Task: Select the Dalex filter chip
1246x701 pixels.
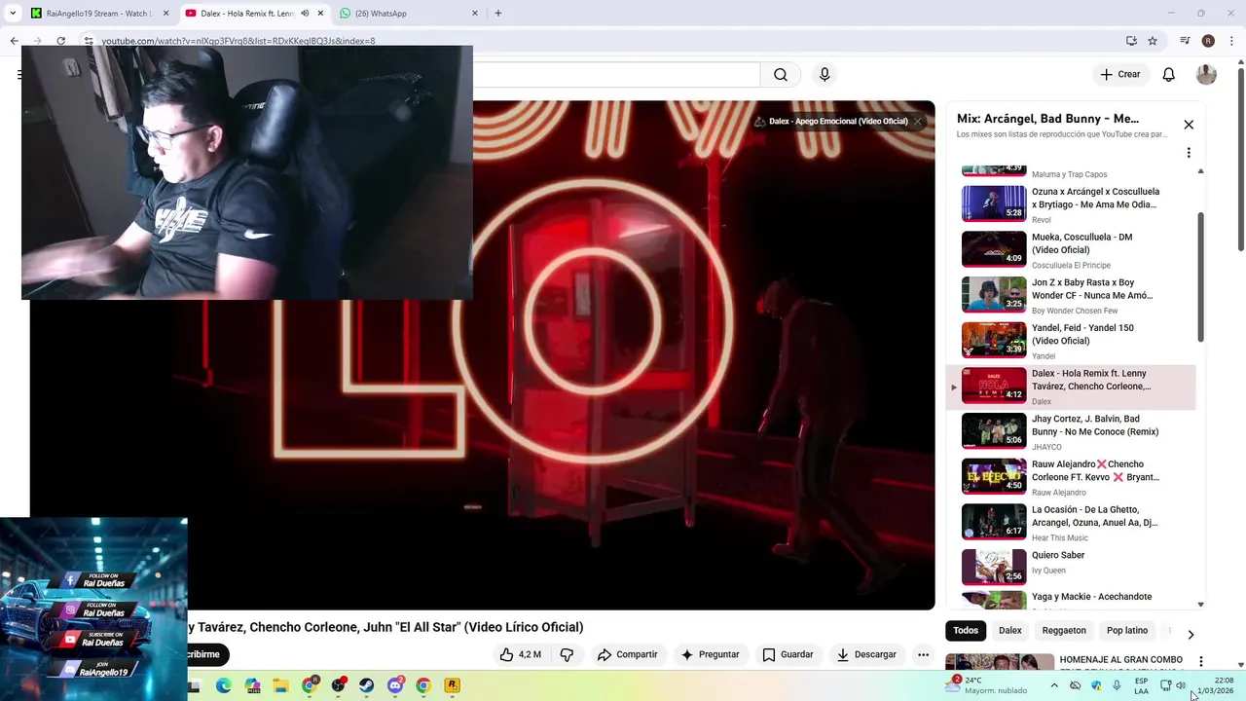Action: (1010, 630)
